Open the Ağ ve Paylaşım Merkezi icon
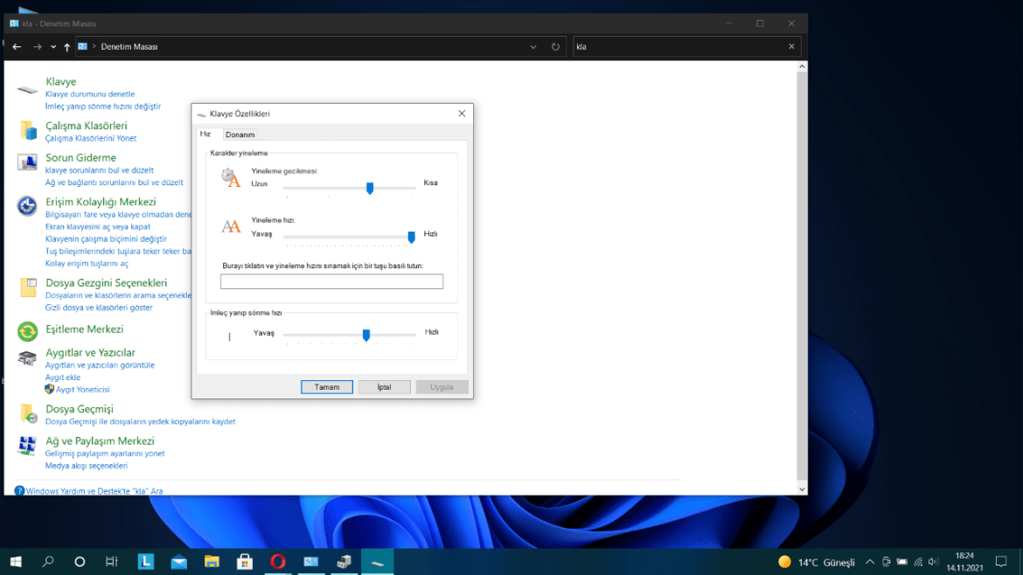Screen dimensions: 1023x575 (28, 446)
